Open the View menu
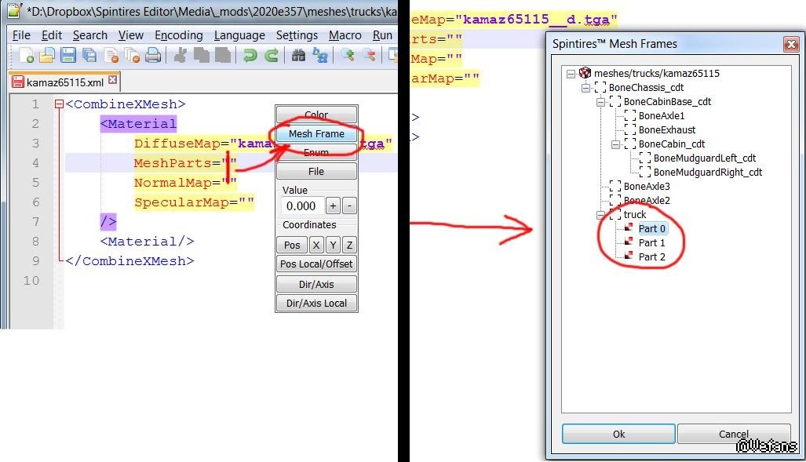806x462 pixels. (x=130, y=35)
